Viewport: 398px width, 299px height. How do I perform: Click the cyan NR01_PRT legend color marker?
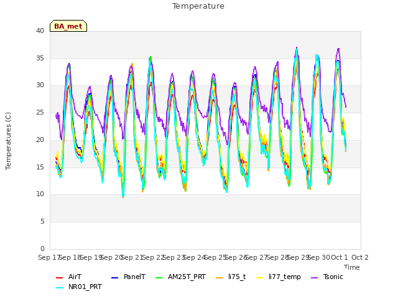click(59, 288)
